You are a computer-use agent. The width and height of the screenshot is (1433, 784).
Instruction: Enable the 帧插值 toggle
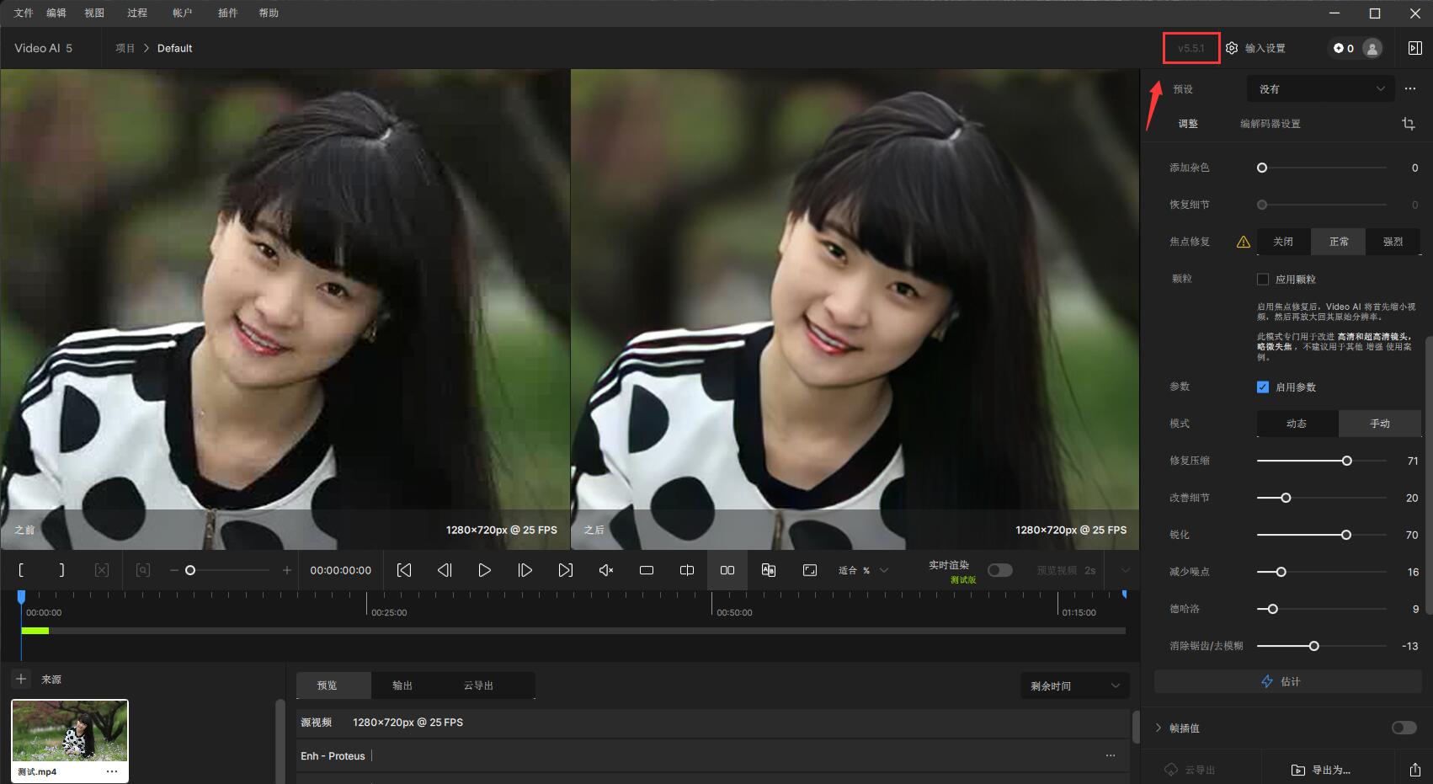click(x=1404, y=728)
